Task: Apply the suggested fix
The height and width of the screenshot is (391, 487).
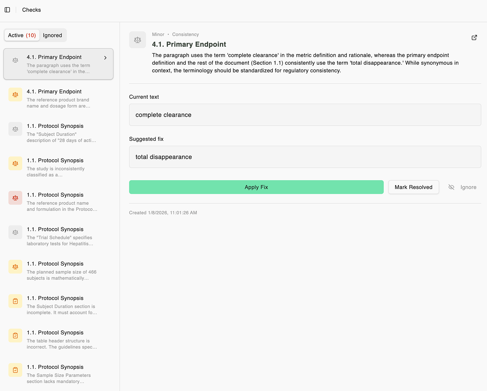Action: coord(256,187)
